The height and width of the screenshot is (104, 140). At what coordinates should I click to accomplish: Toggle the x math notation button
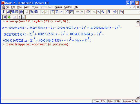click(x=5, y=17)
